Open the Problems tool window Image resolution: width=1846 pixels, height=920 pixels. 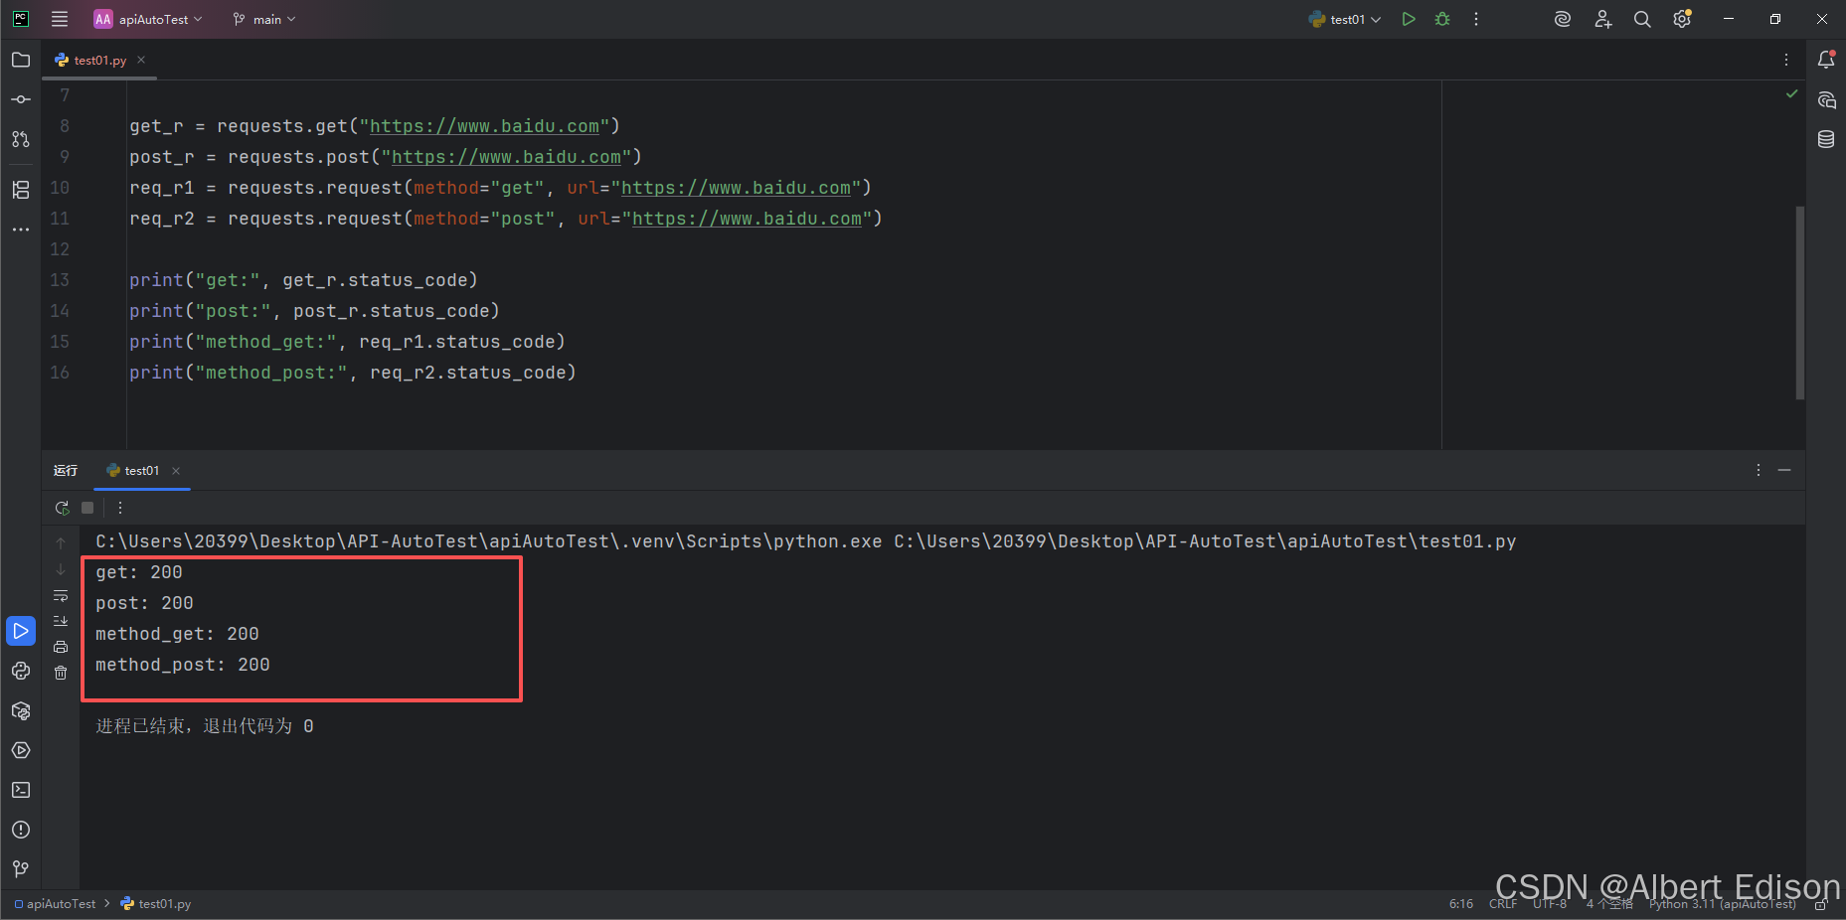click(21, 830)
